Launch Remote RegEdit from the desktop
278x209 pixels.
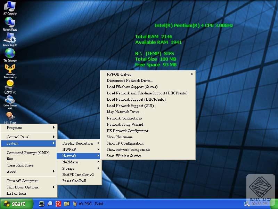[x=10, y=38]
